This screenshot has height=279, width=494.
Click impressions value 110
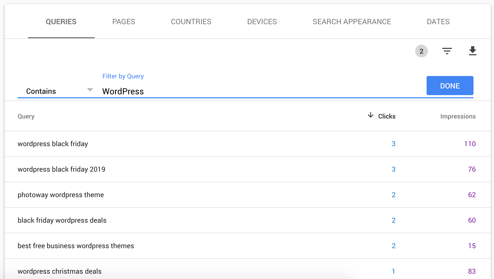pos(470,144)
